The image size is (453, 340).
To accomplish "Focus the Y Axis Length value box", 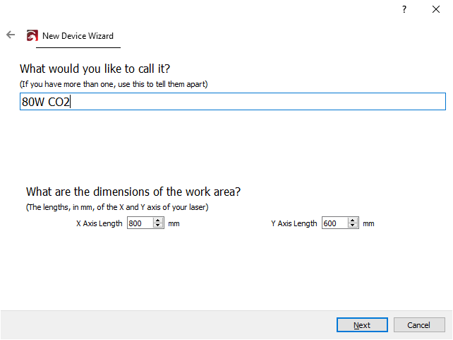I will pos(333,223).
